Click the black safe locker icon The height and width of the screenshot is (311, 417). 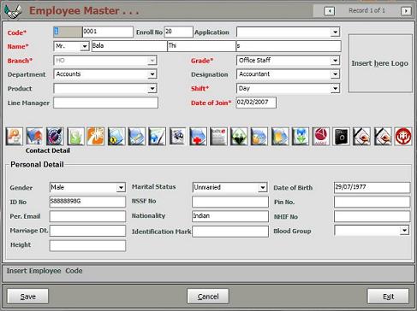(341, 137)
